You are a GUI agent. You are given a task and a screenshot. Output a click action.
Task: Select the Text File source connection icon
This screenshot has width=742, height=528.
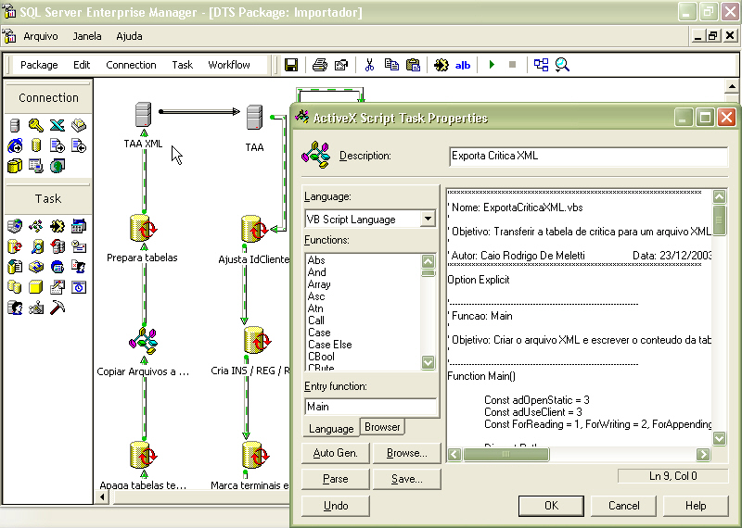(x=58, y=145)
